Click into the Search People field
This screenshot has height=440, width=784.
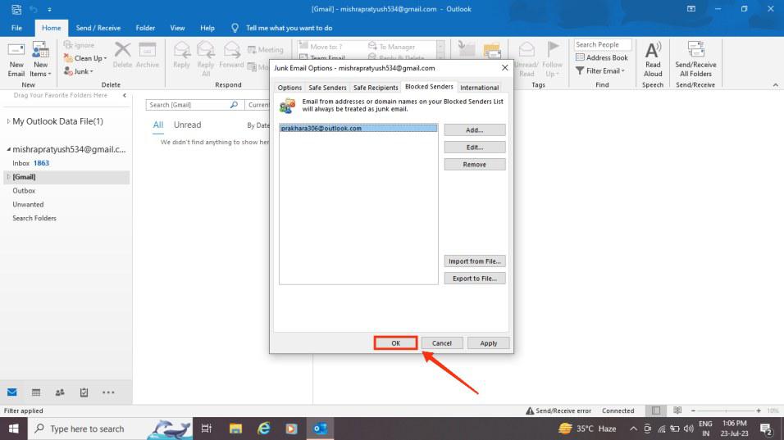tap(603, 44)
